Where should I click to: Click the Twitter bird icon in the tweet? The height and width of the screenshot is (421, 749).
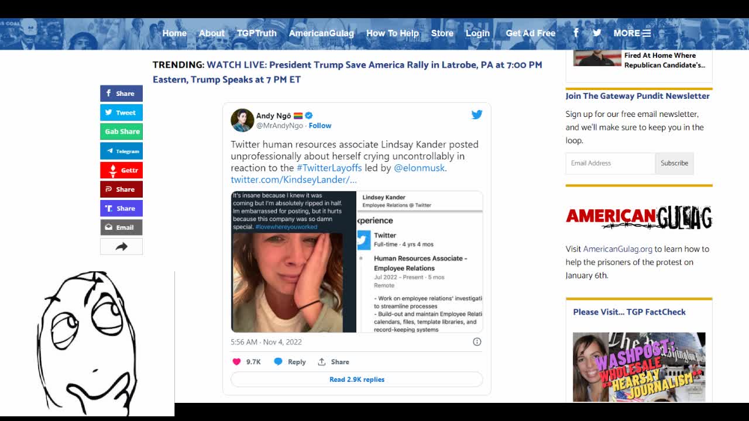[x=477, y=115]
